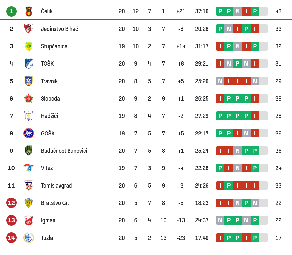The image size is (292, 255).
Task: Click Travnik's first gray N form badge
Action: [220, 81]
